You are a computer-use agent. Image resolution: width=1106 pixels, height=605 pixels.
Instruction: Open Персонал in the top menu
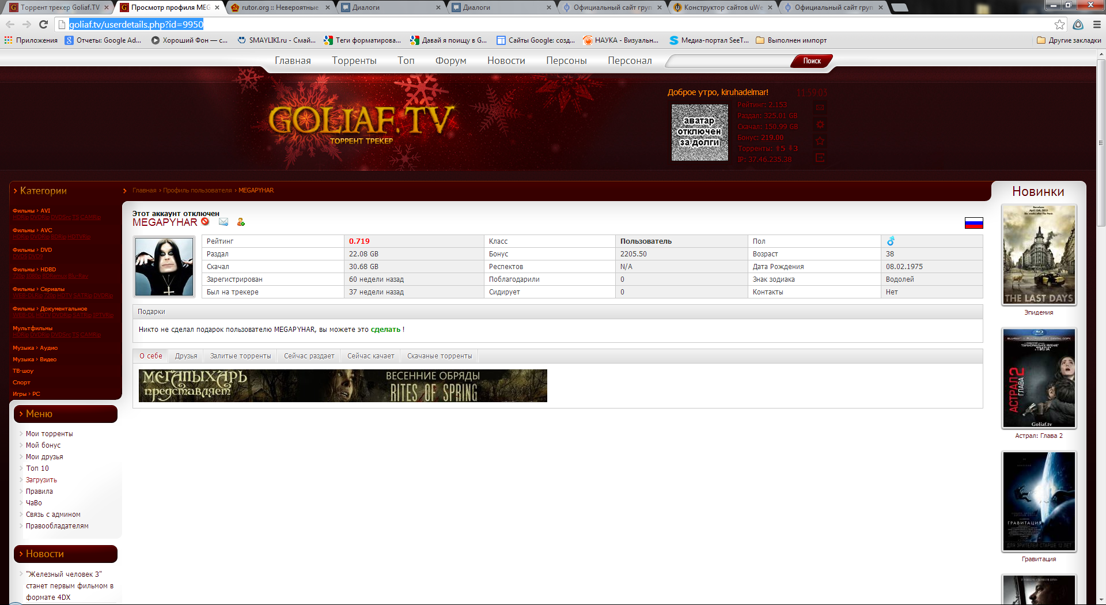(x=630, y=60)
